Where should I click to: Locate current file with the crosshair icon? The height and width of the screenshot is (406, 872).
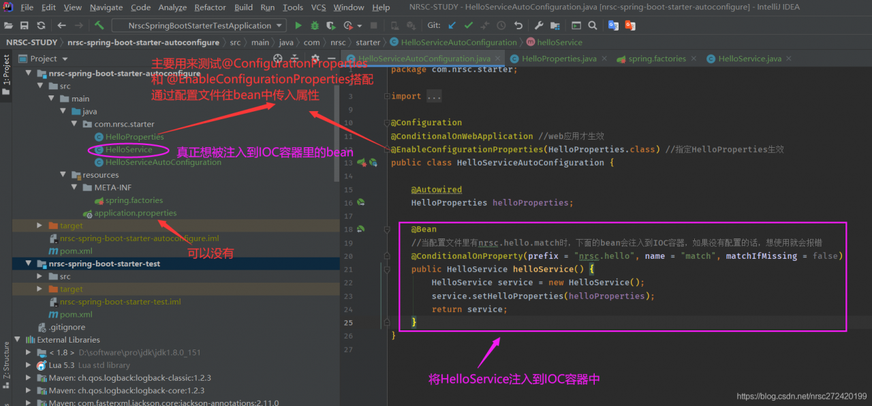pyautogui.click(x=277, y=59)
